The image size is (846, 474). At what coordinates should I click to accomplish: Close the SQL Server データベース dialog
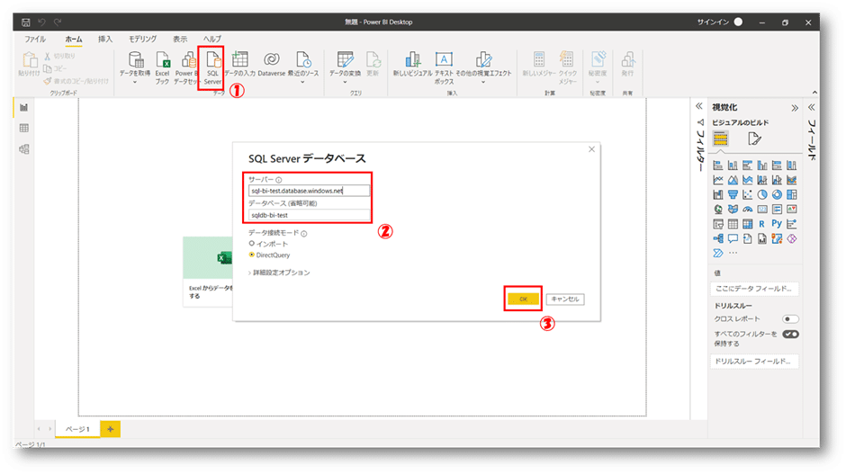(x=591, y=149)
